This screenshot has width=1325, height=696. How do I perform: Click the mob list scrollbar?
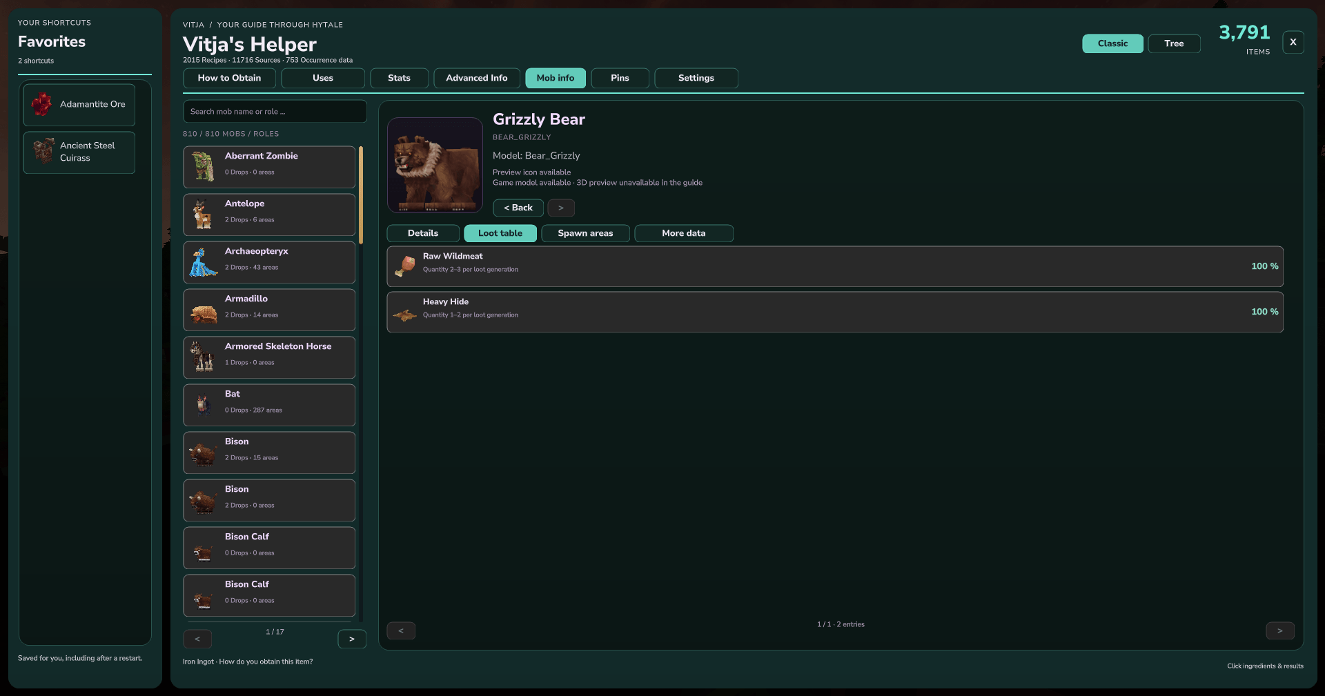point(361,195)
